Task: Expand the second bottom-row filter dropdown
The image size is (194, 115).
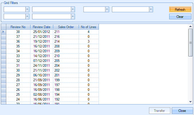Action: [73, 16]
